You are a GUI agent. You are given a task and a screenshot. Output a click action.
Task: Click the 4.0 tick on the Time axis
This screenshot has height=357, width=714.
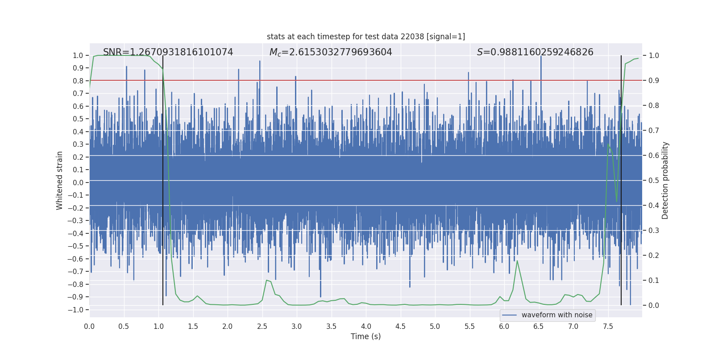tap(366, 326)
